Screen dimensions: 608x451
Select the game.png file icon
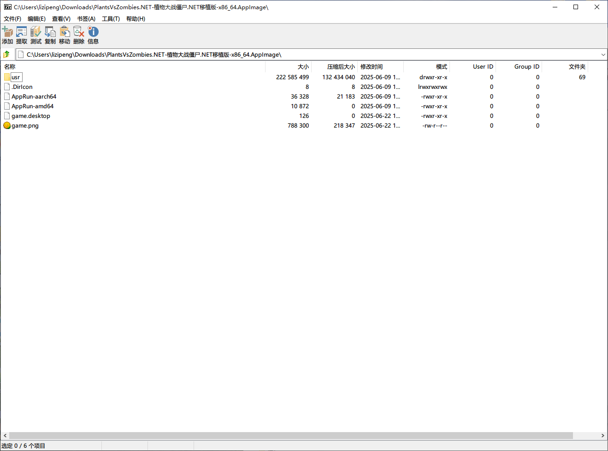(7, 125)
